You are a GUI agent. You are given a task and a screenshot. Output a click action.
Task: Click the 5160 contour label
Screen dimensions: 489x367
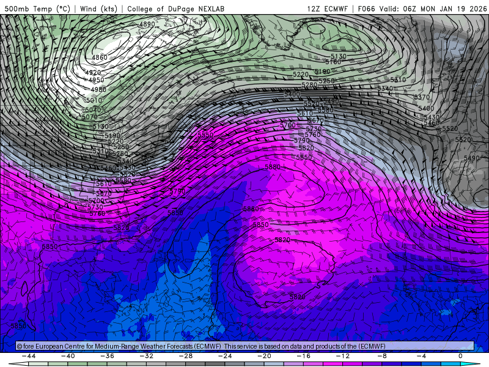tap(333, 62)
